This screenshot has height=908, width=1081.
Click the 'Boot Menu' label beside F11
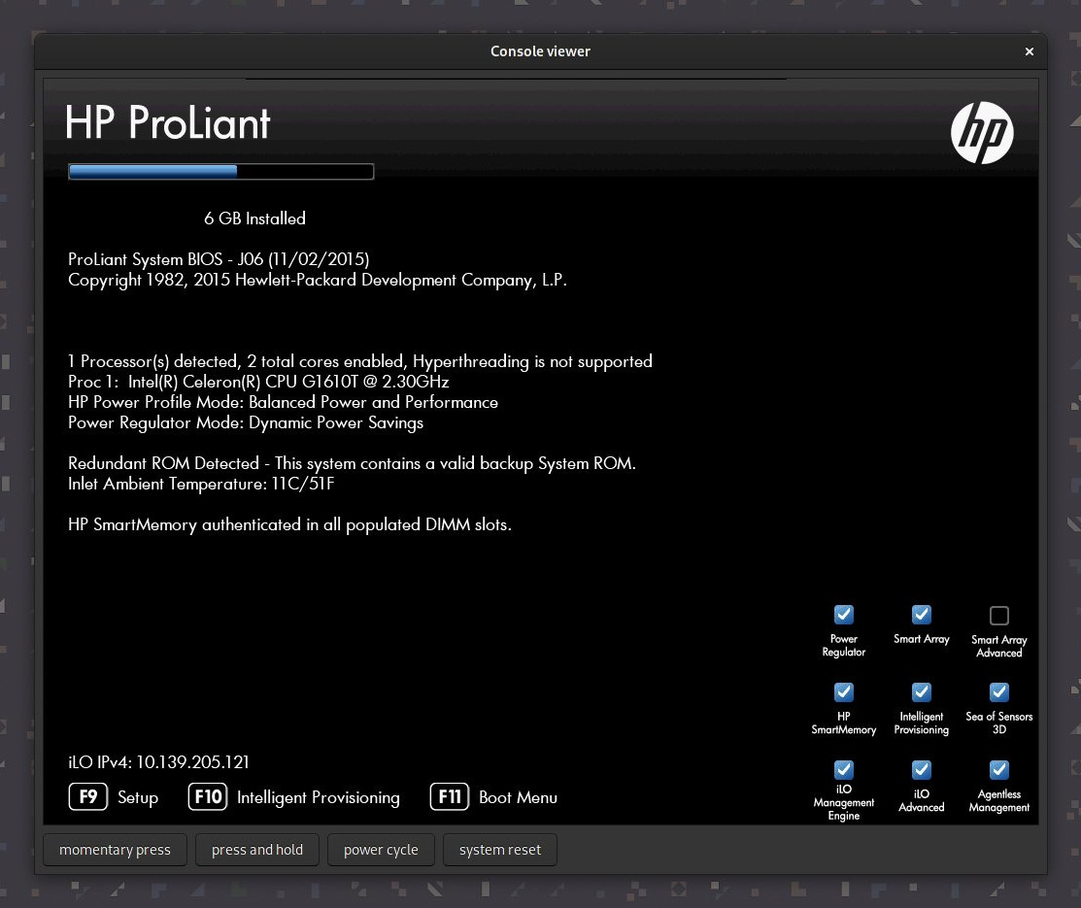518,797
